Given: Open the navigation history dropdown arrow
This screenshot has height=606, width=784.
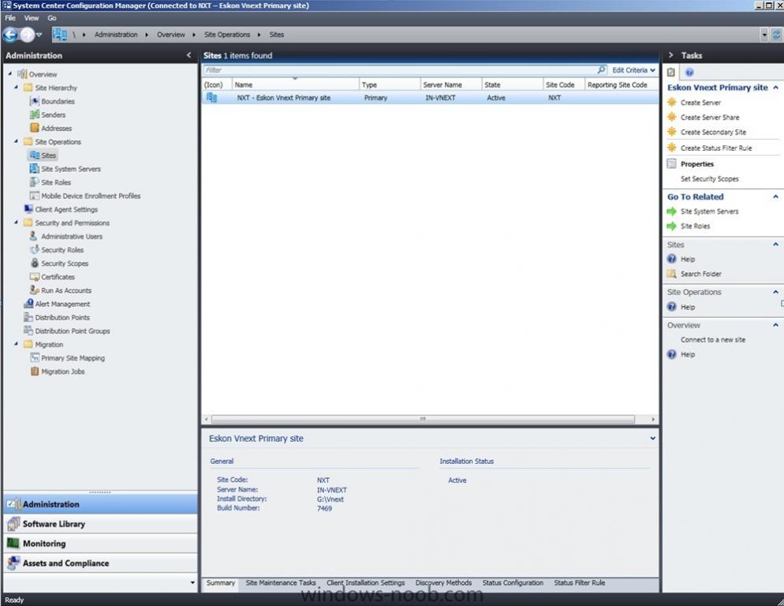Looking at the screenshot, I should 39,35.
